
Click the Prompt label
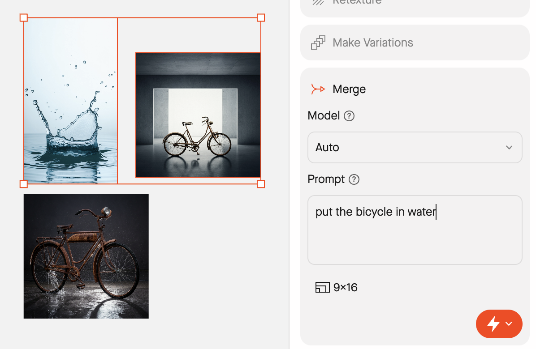[326, 179]
